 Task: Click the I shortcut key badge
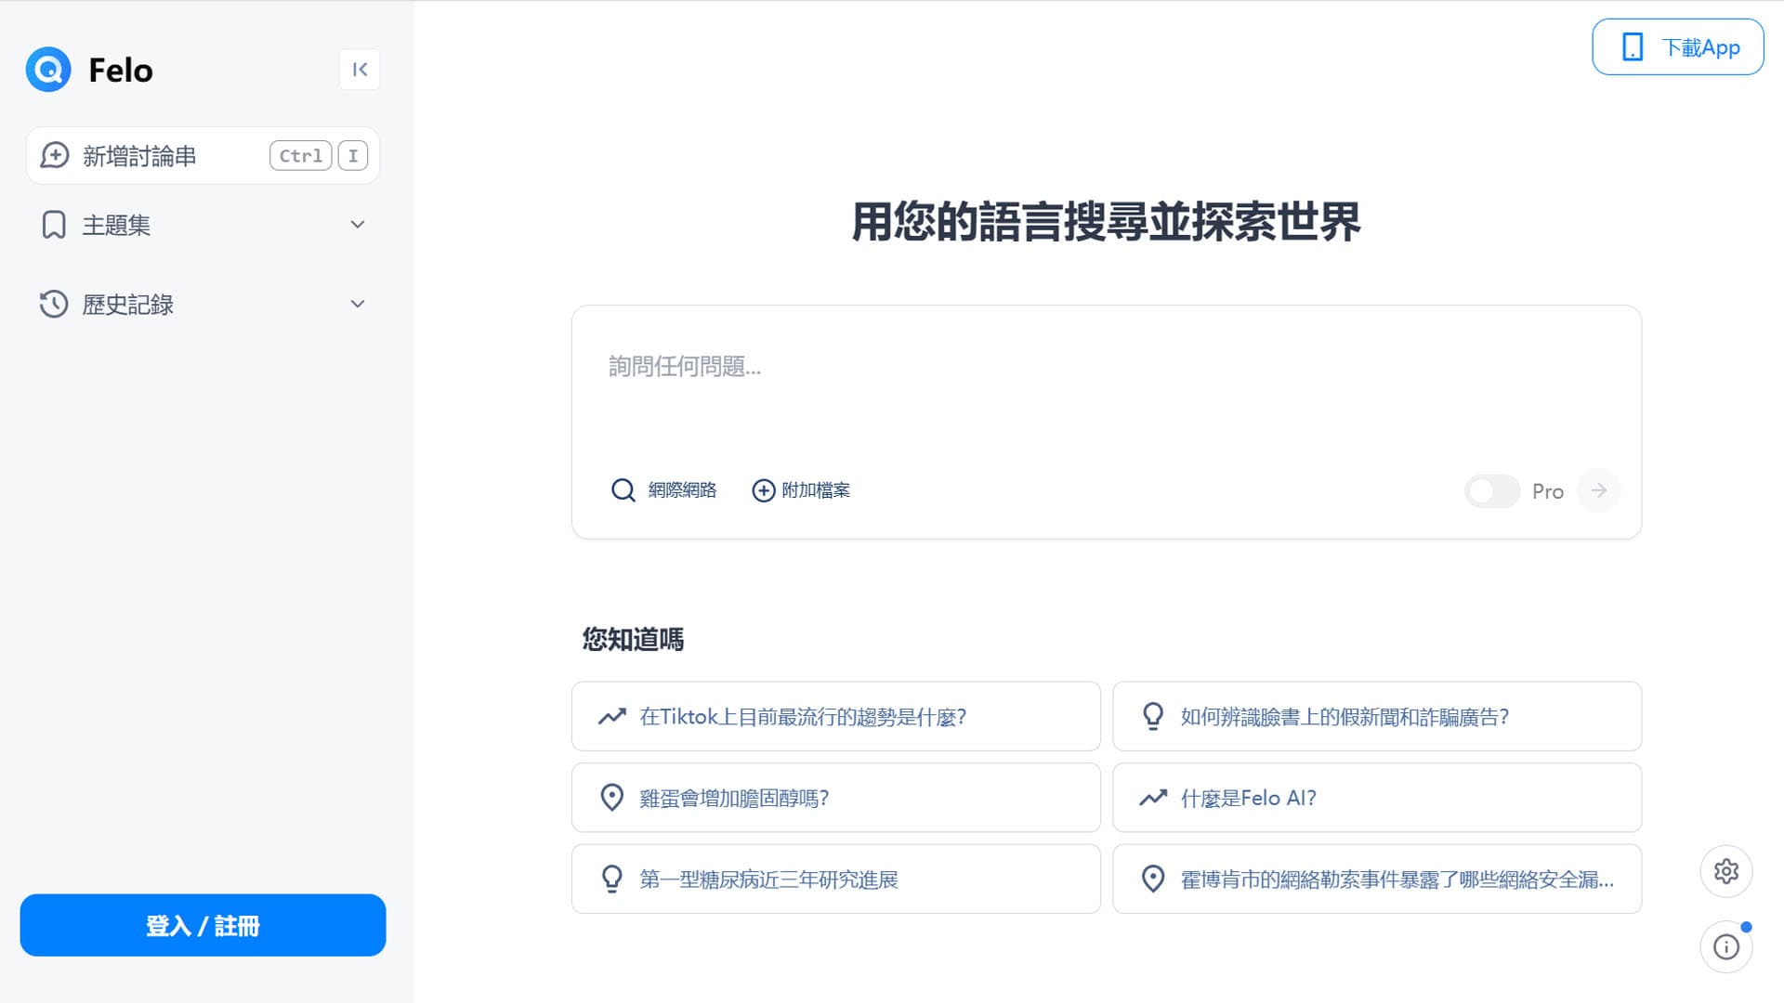click(x=353, y=156)
